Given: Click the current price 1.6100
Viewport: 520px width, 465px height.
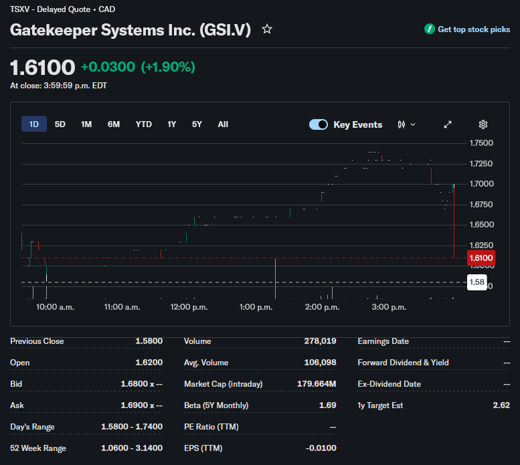Looking at the screenshot, I should coord(43,68).
